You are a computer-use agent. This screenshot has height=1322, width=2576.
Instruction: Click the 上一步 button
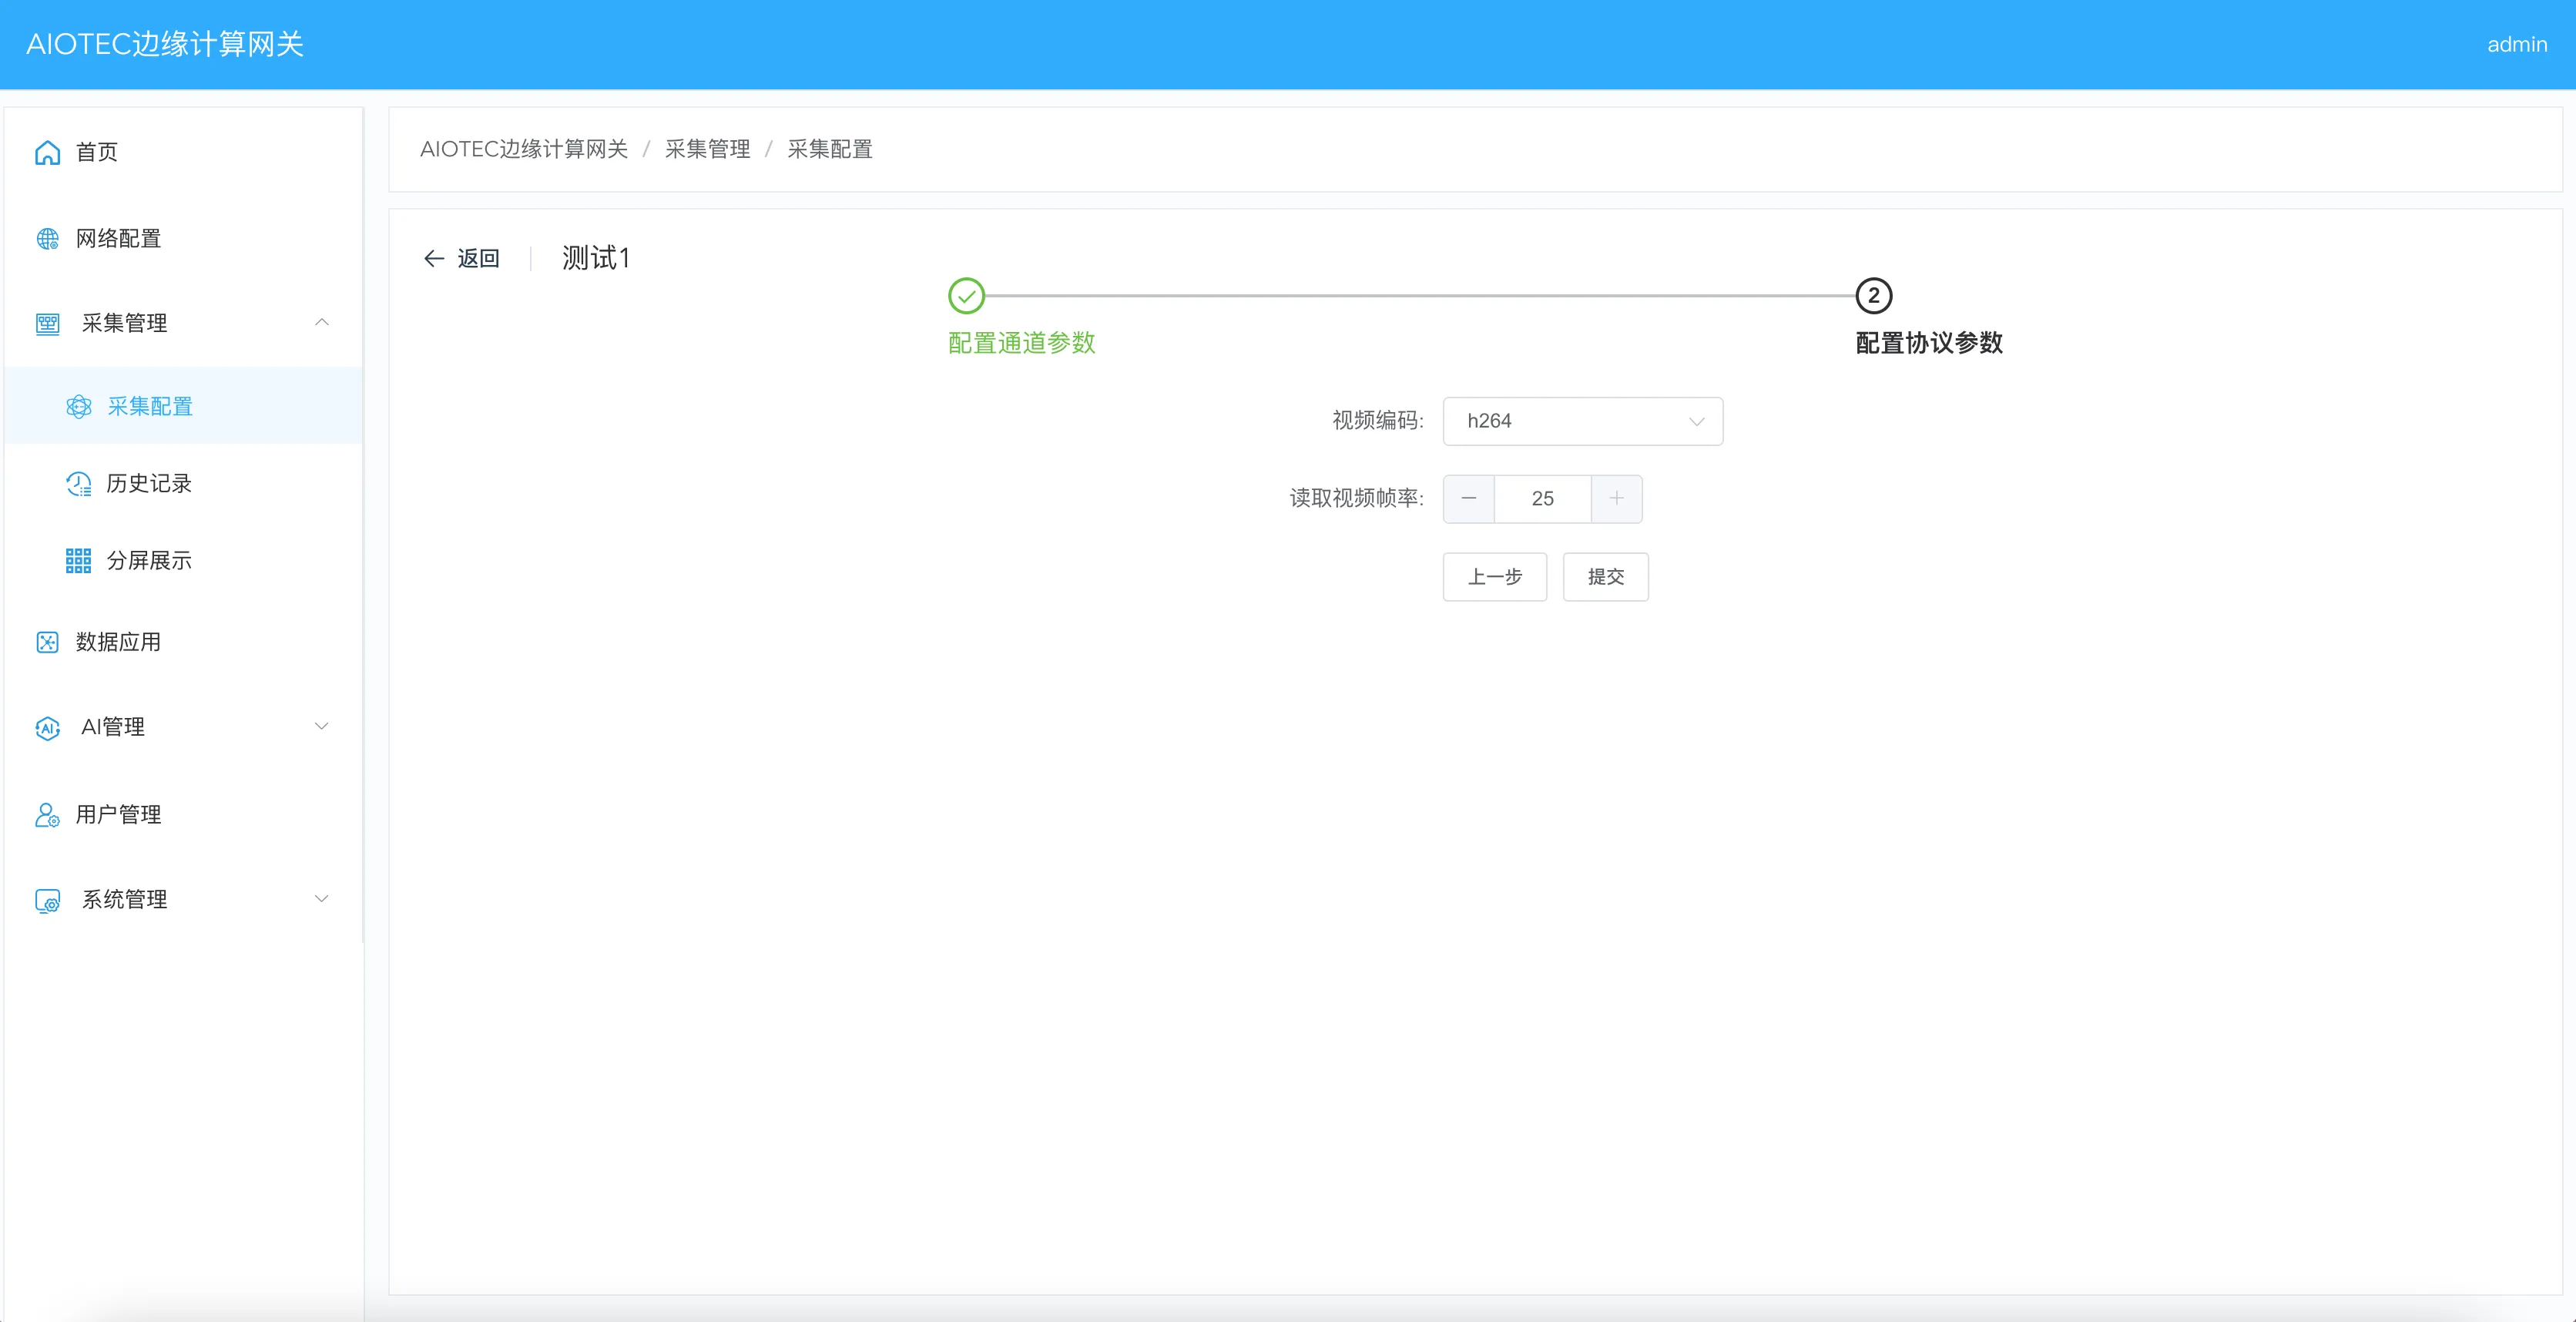1494,577
